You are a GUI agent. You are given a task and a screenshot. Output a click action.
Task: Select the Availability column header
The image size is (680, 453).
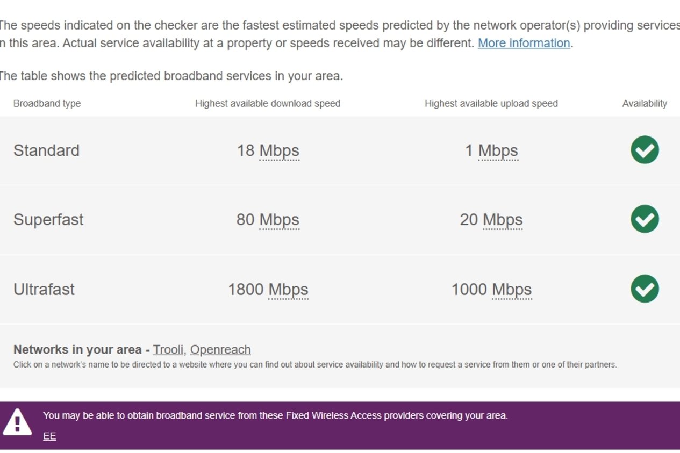(645, 104)
